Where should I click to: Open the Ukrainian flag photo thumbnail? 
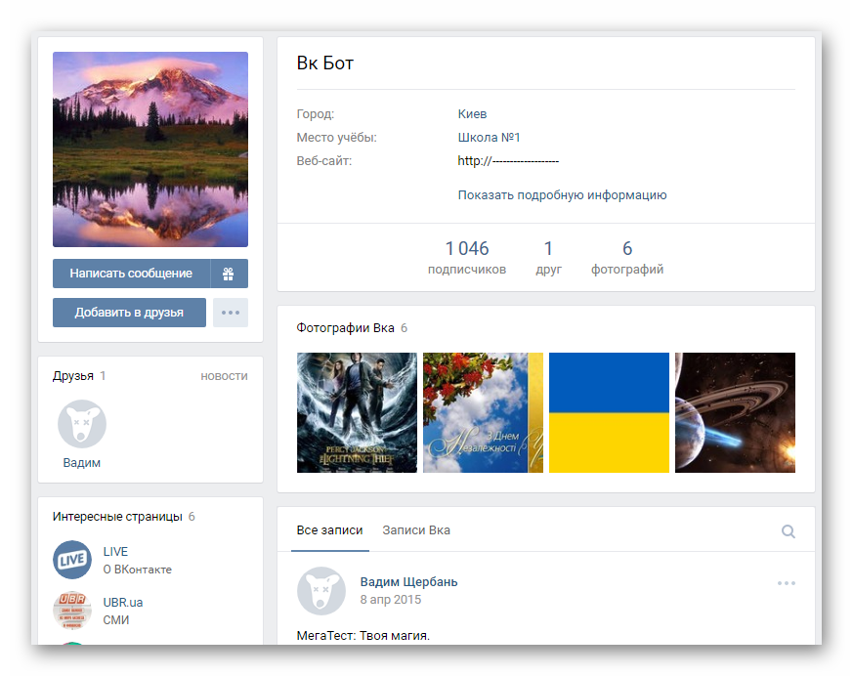click(x=609, y=412)
